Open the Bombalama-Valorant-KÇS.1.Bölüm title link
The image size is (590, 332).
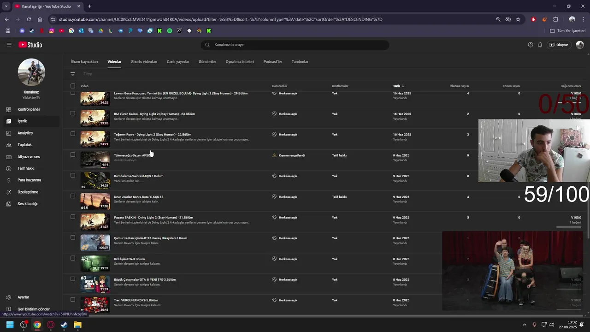[x=139, y=176]
